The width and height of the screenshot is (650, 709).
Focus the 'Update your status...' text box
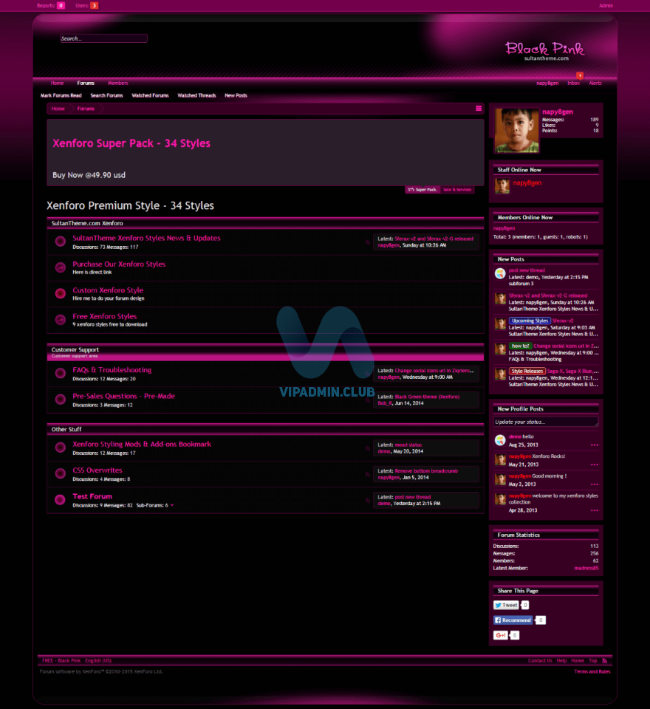546,422
